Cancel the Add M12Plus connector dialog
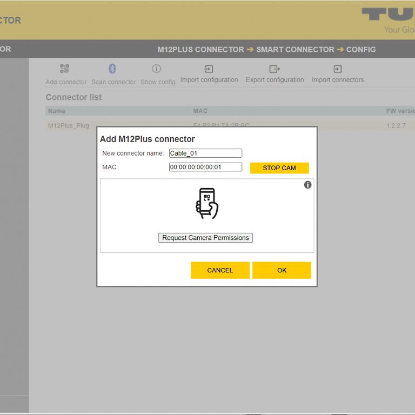The image size is (415, 415). 220,270
